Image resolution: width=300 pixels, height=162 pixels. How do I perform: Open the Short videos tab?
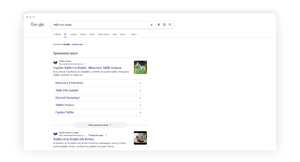103,34
